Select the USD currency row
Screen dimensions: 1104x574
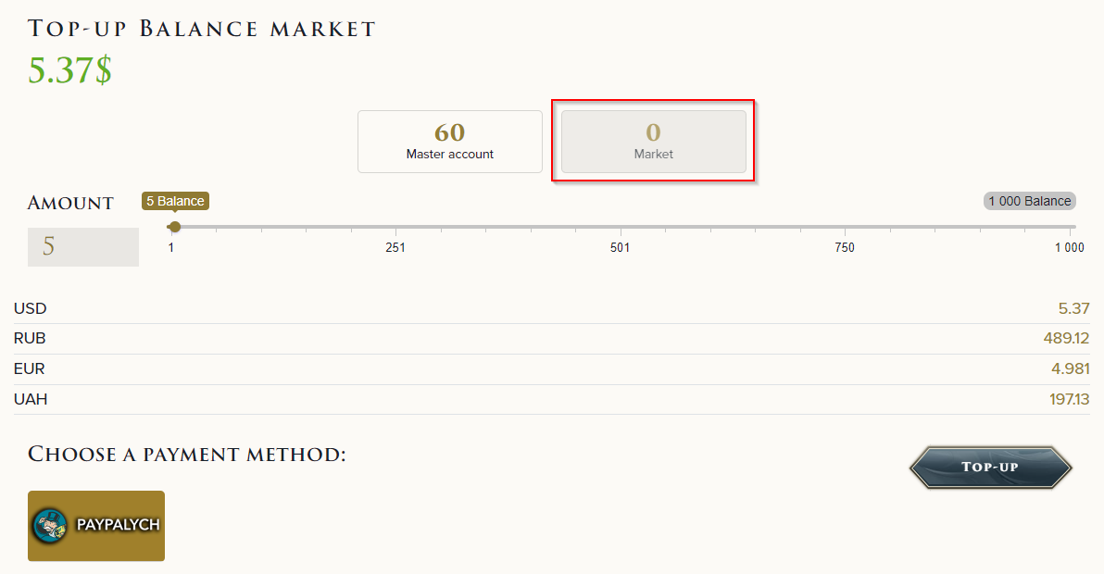coord(551,308)
